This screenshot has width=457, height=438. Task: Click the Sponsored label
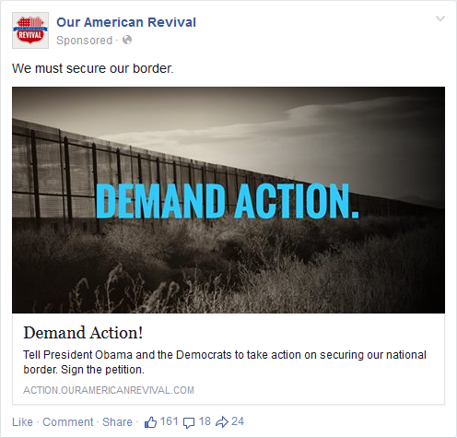(85, 41)
